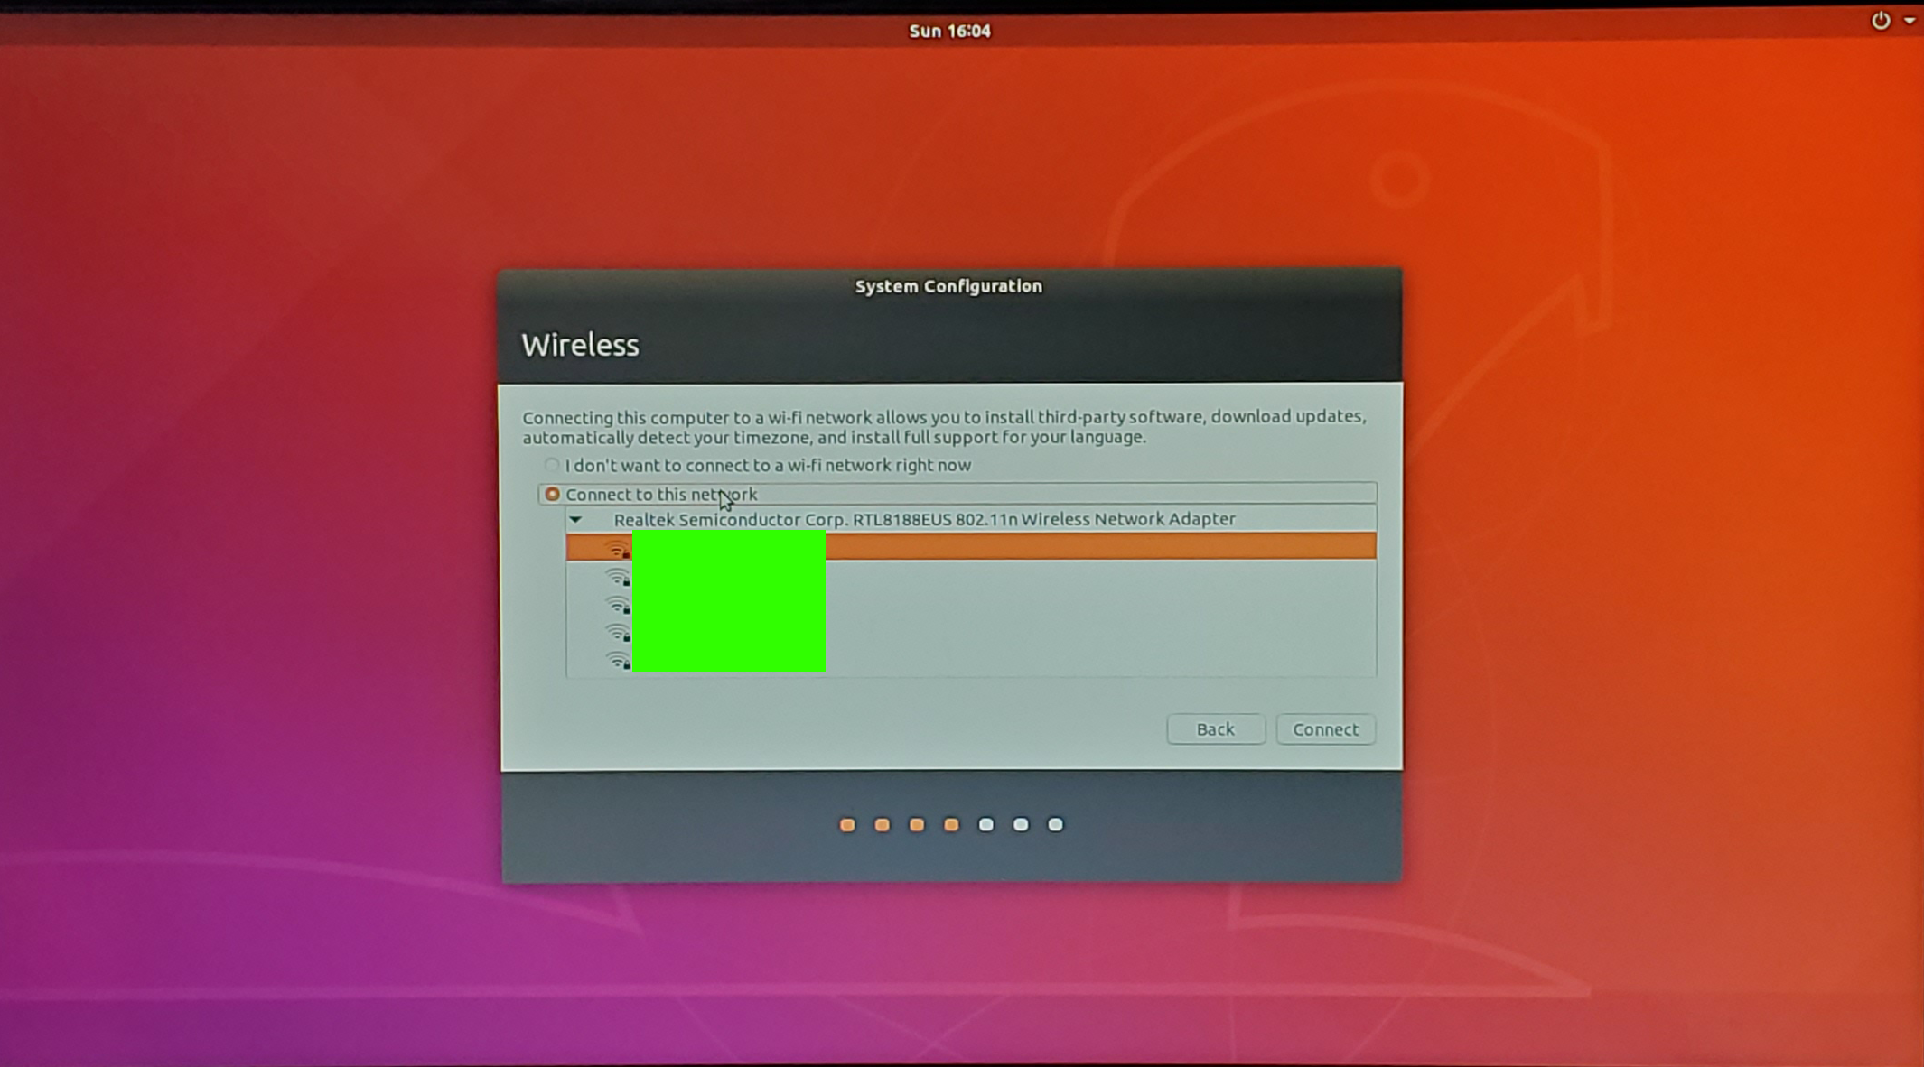The height and width of the screenshot is (1067, 1924).
Task: Click the first orange progress dot
Action: click(847, 824)
